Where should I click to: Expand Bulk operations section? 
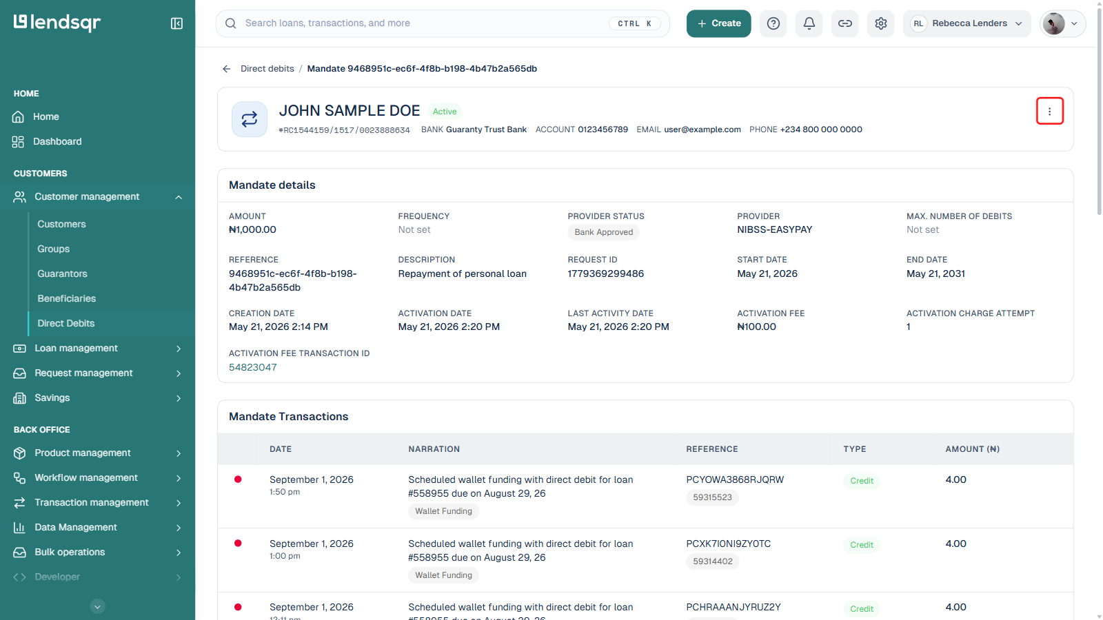point(97,552)
